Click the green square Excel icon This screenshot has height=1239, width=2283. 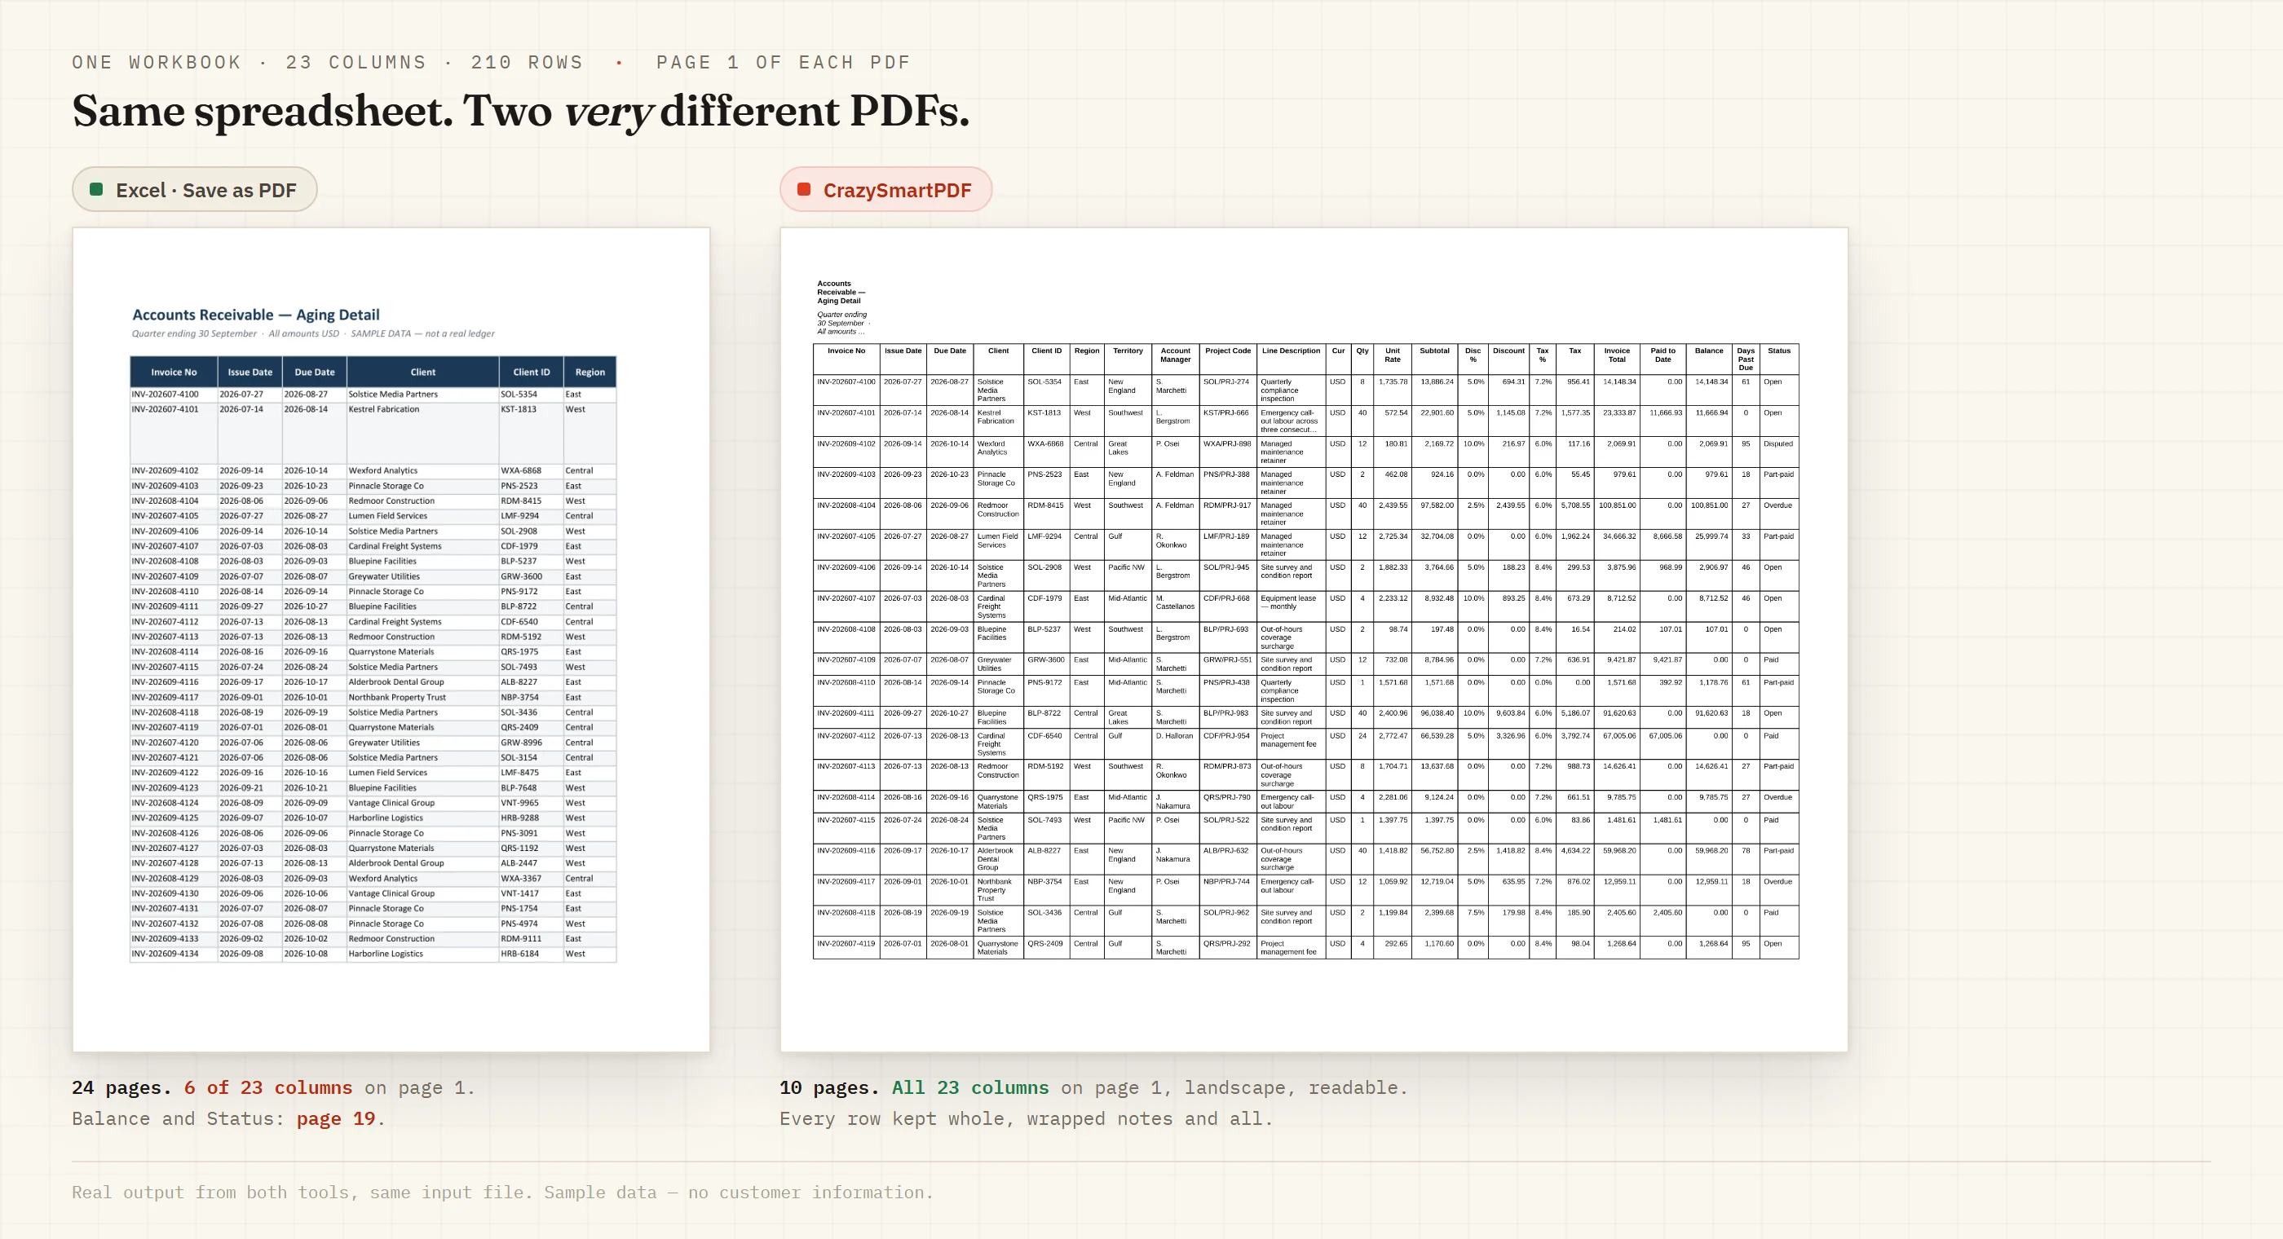[96, 189]
